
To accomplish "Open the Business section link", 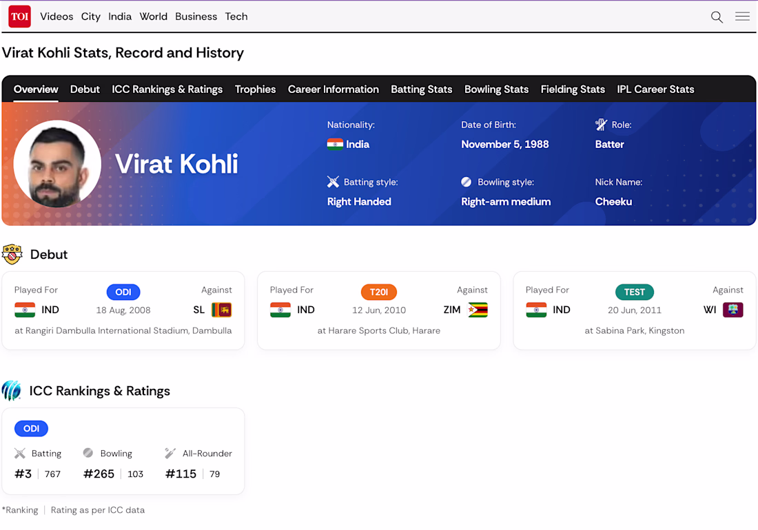I will click(196, 17).
